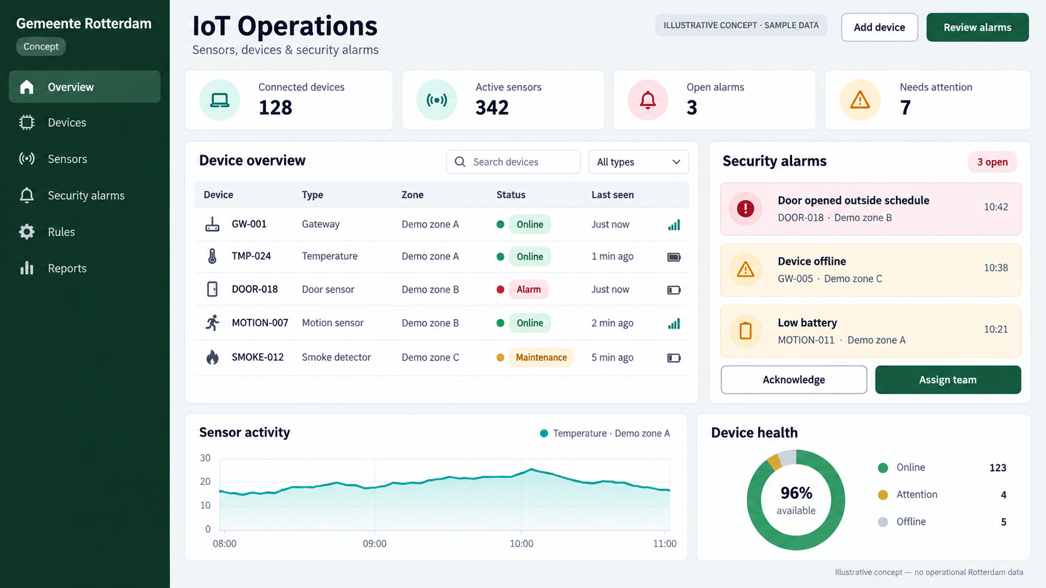Open the All types dropdown
Image resolution: width=1046 pixels, height=588 pixels.
point(639,162)
